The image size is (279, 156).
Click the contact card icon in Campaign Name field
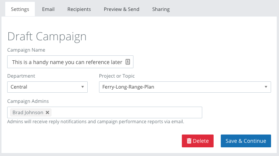pyautogui.click(x=128, y=62)
